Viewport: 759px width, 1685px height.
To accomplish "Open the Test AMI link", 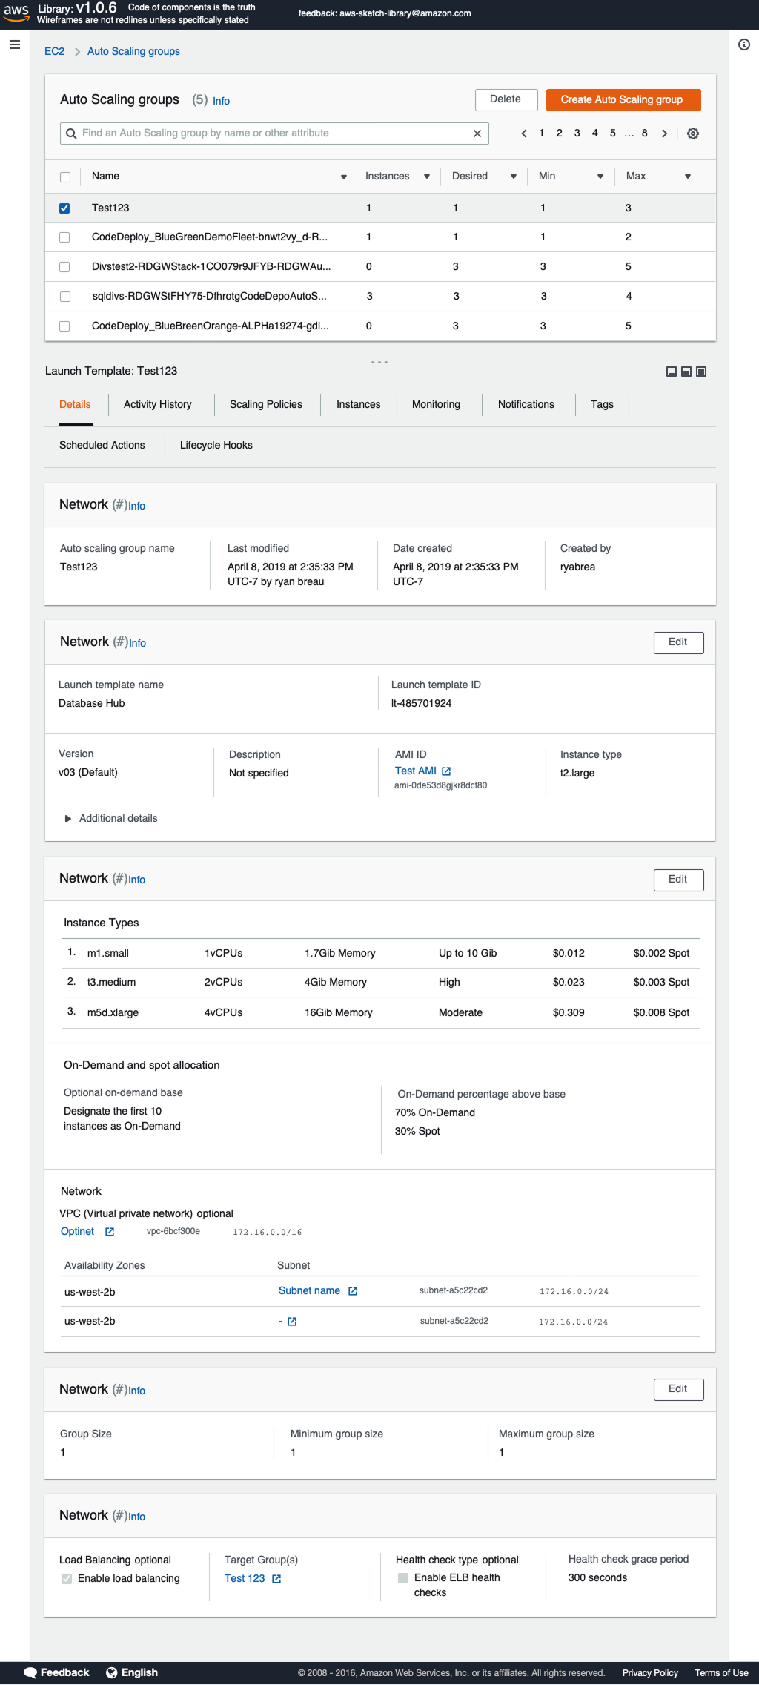I will (416, 771).
